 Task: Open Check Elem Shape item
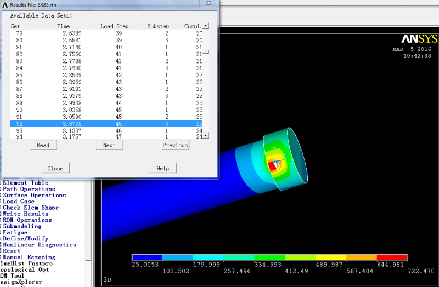click(31, 208)
